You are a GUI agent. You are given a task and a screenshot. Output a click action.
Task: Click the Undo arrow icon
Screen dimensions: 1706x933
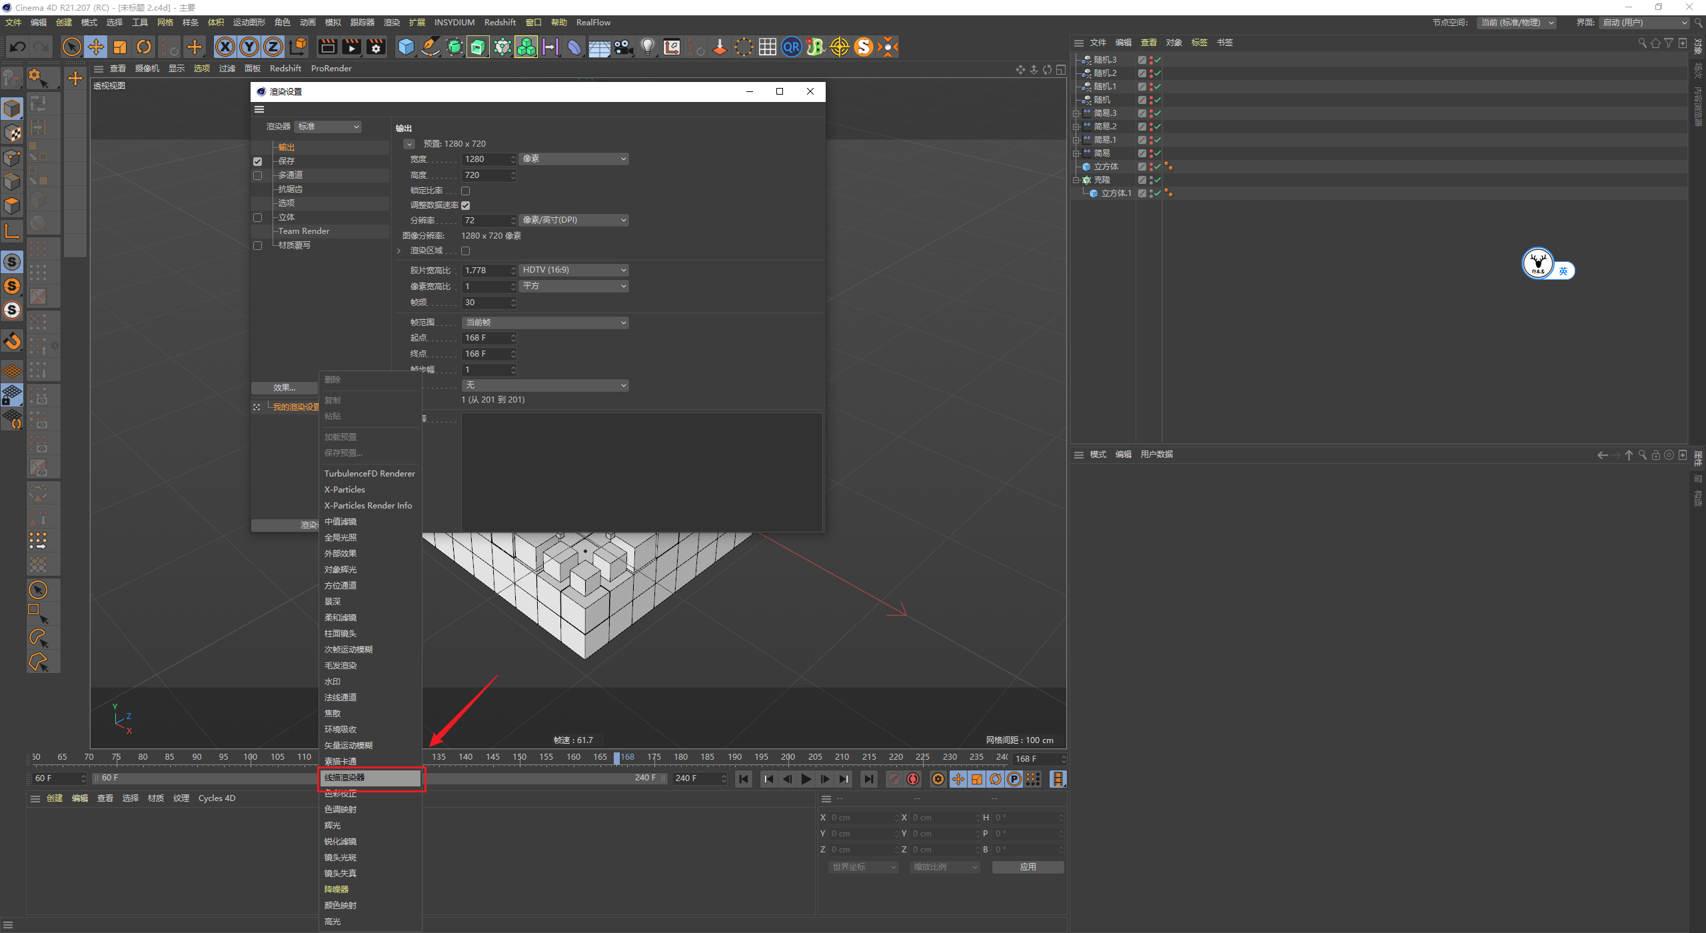[x=18, y=47]
